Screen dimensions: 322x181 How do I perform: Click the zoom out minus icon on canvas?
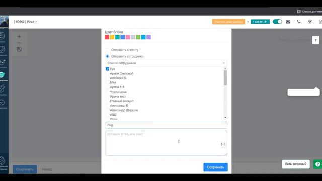click(x=19, y=43)
